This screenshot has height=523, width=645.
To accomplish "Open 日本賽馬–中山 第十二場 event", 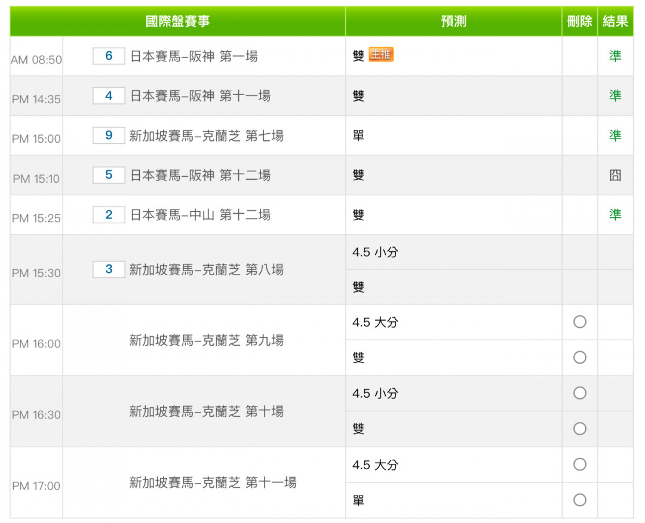I will click(x=200, y=214).
